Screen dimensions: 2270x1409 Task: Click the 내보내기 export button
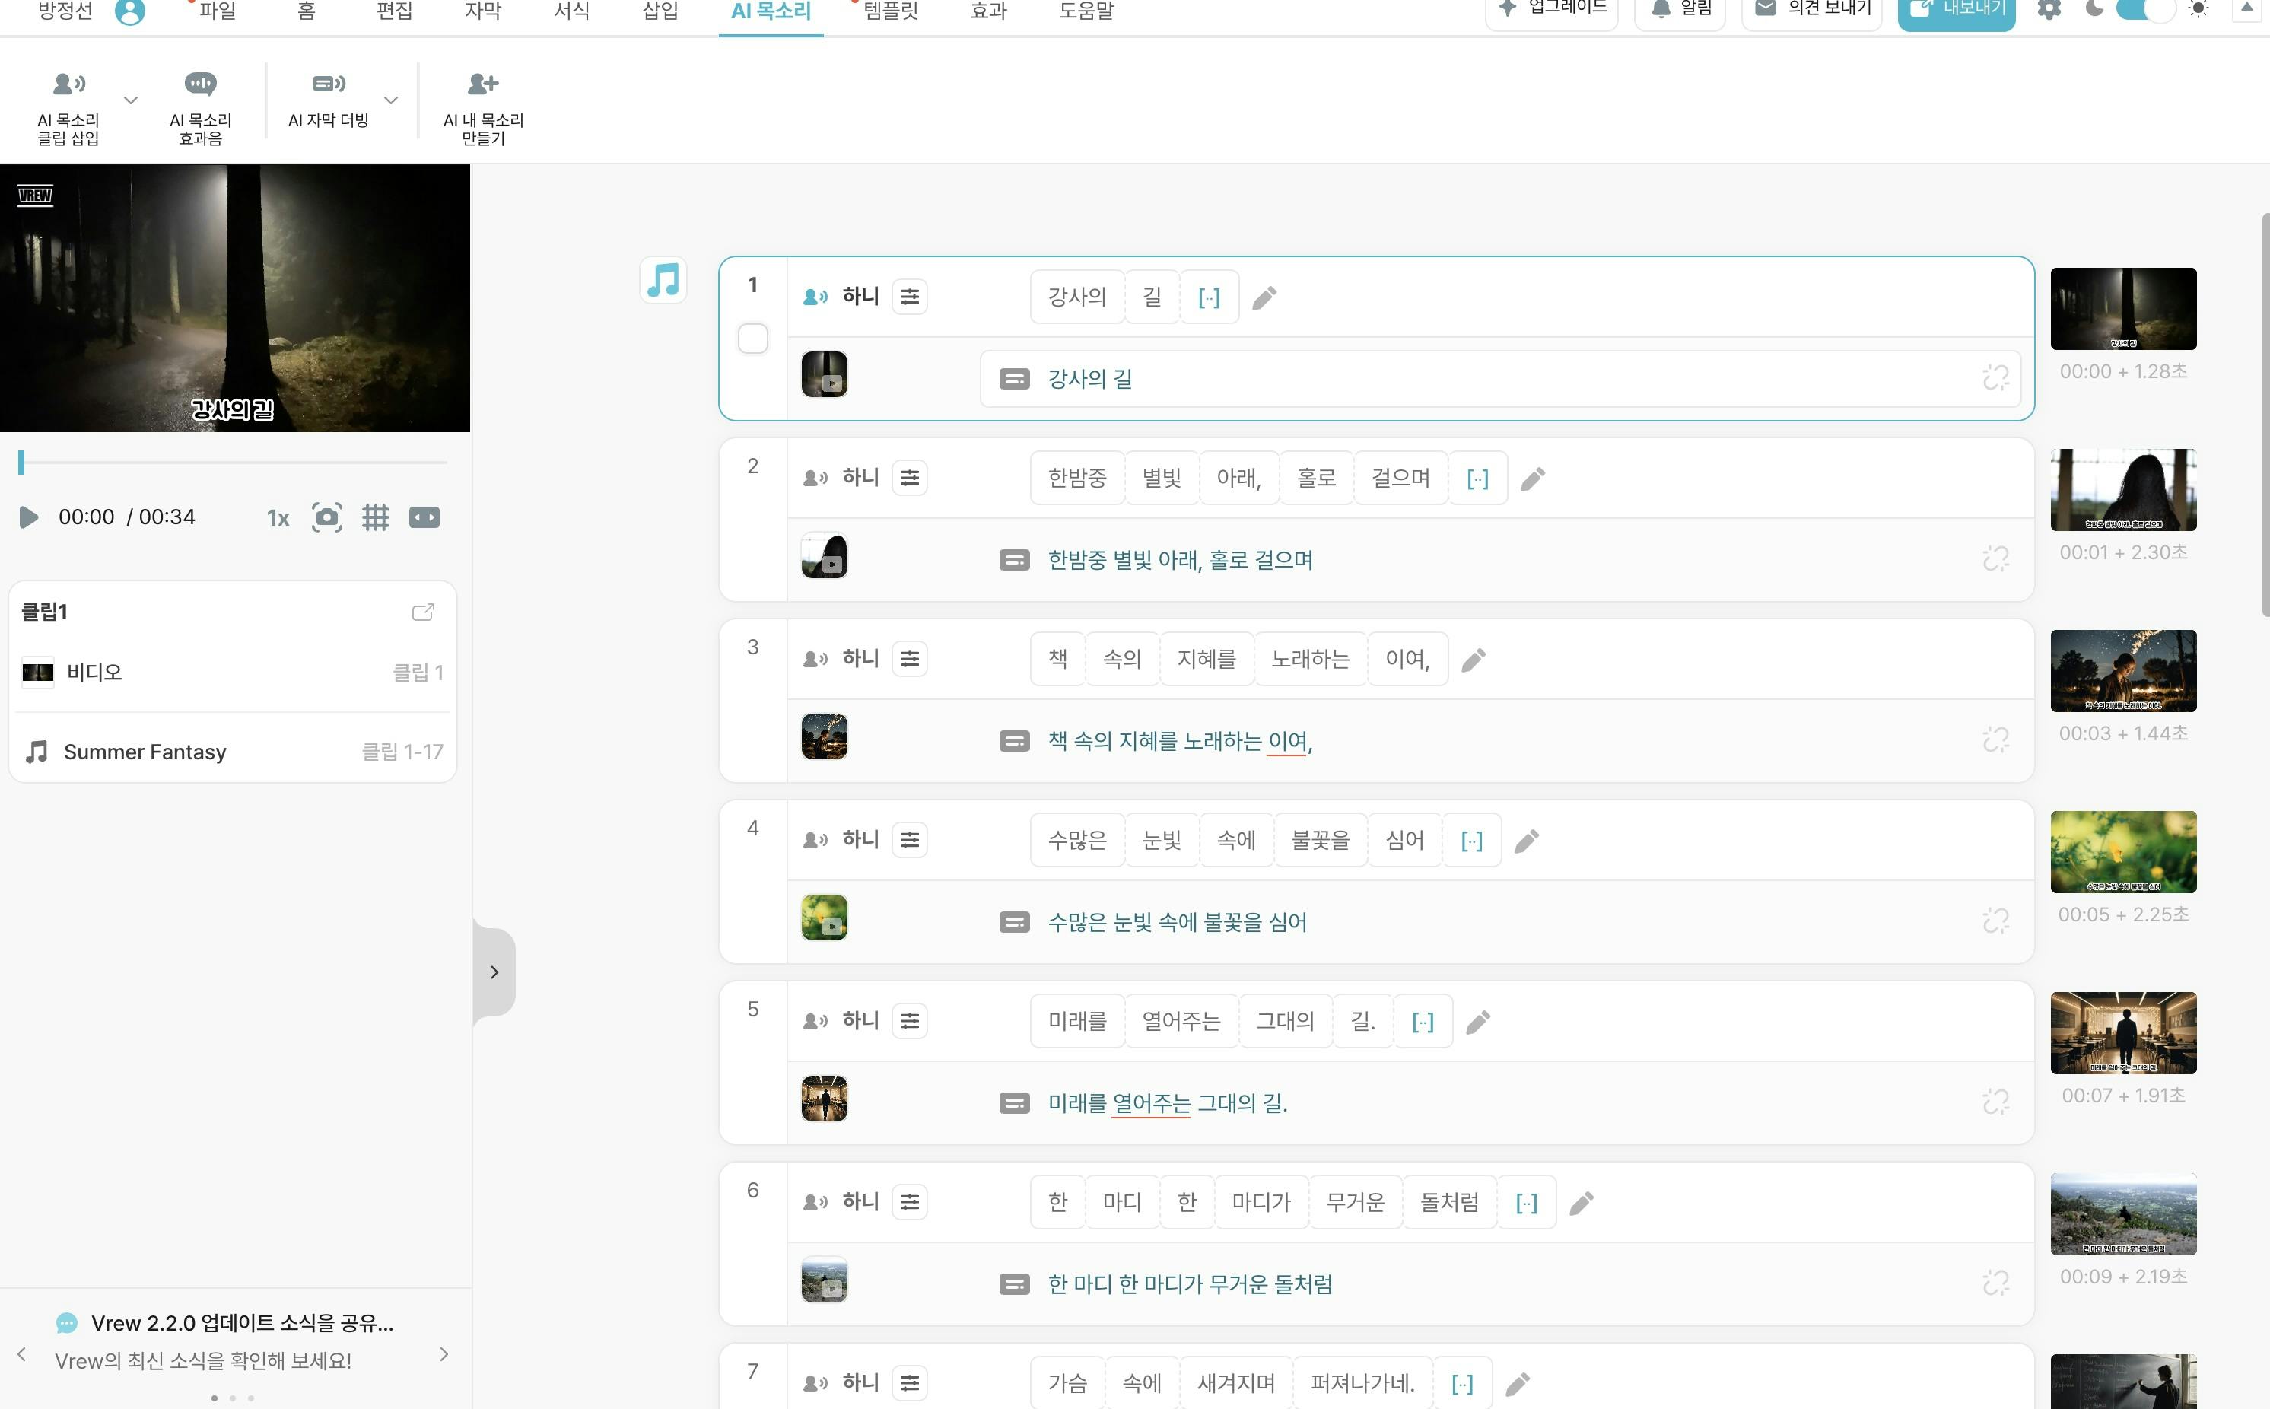coord(1957,11)
